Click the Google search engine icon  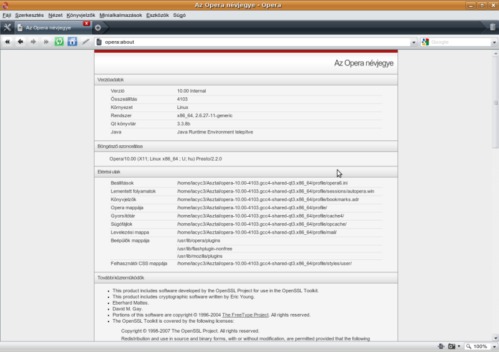pyautogui.click(x=425, y=42)
